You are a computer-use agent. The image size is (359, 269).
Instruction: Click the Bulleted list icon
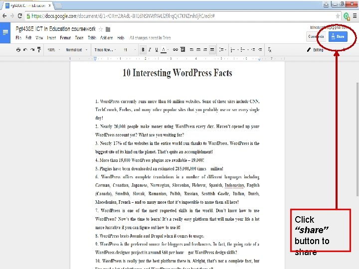point(243,50)
